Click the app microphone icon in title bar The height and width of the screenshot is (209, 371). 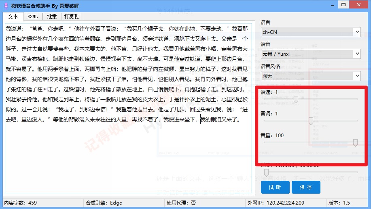(x=6, y=6)
